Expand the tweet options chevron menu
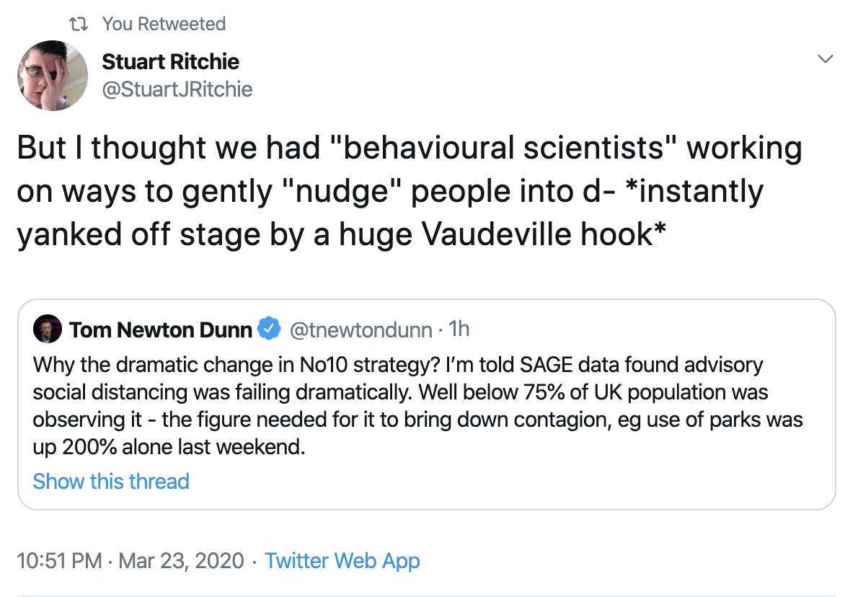The image size is (858, 597). (826, 59)
